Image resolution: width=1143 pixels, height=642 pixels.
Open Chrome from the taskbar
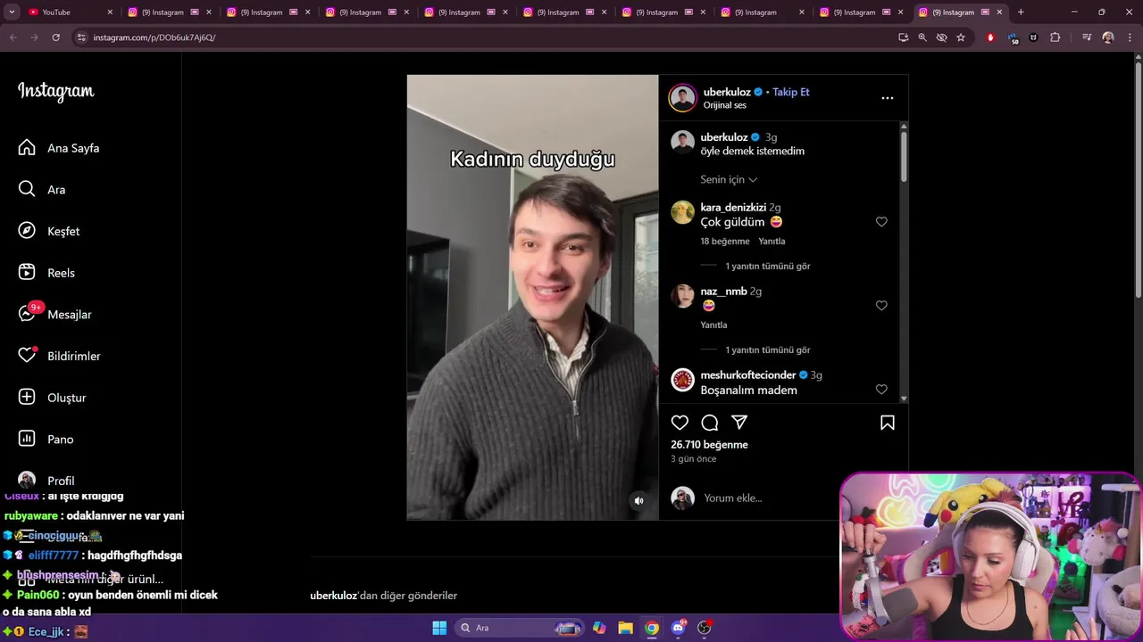(652, 628)
